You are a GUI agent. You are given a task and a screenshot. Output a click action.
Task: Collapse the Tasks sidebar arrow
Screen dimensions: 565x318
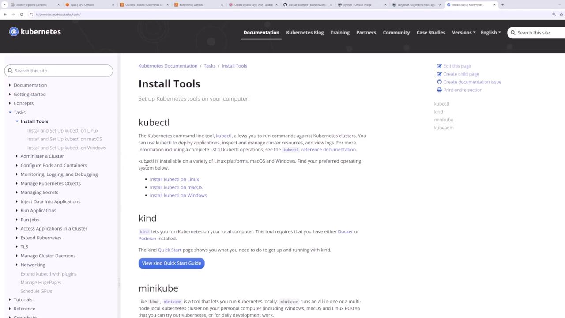coord(10,112)
